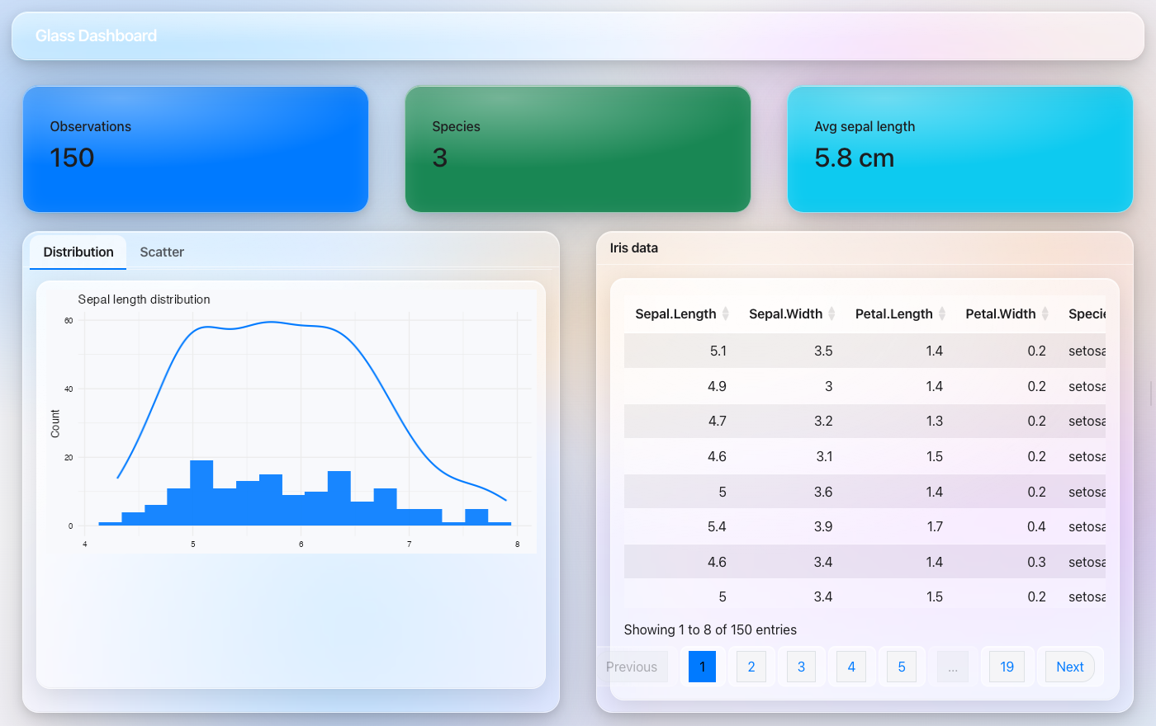Click the Petal.Length value 1.7
Image resolution: width=1156 pixels, height=726 pixels.
click(935, 526)
